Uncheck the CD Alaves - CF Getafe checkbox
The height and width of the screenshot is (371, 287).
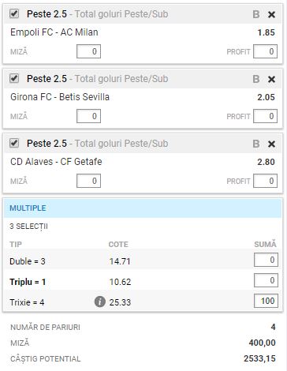[14, 143]
